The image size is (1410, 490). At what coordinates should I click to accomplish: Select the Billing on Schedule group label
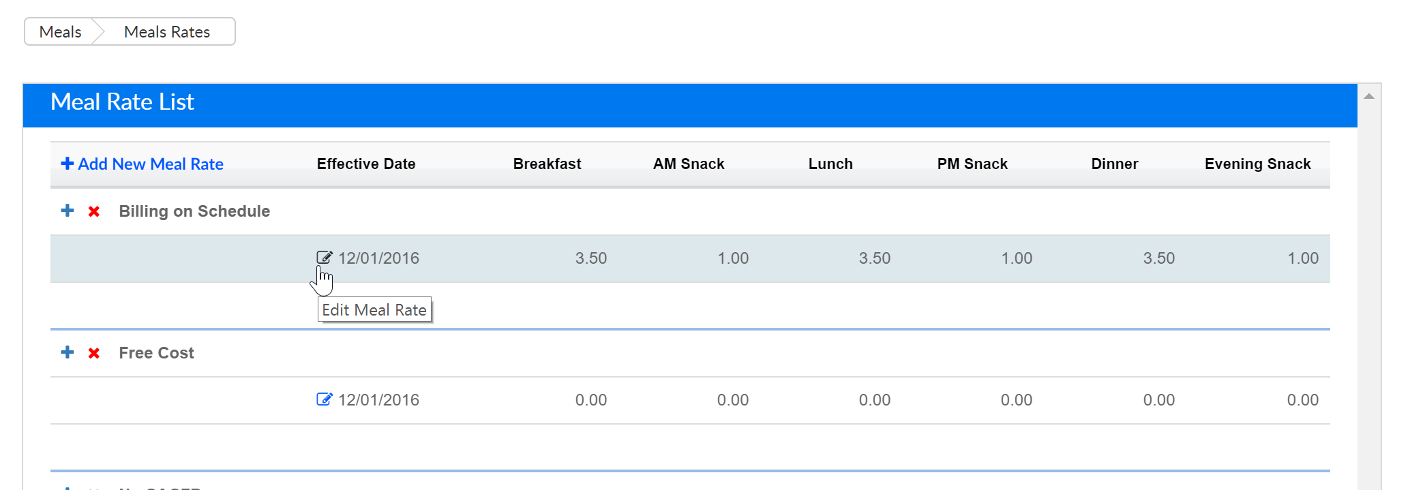pyautogui.click(x=194, y=211)
